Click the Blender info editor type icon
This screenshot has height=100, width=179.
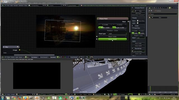pyautogui.click(x=3, y=6)
